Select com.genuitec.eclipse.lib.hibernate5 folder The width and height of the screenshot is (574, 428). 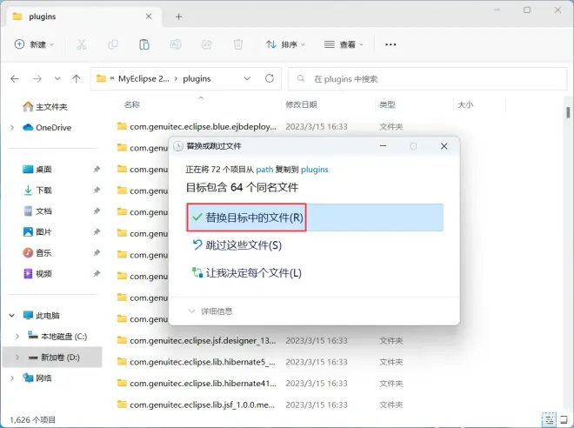(x=197, y=362)
